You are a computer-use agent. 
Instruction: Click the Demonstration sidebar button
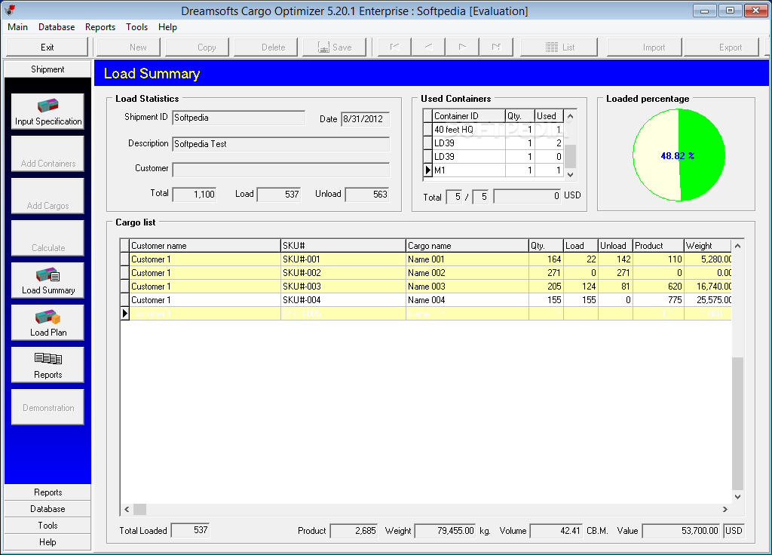click(x=47, y=407)
